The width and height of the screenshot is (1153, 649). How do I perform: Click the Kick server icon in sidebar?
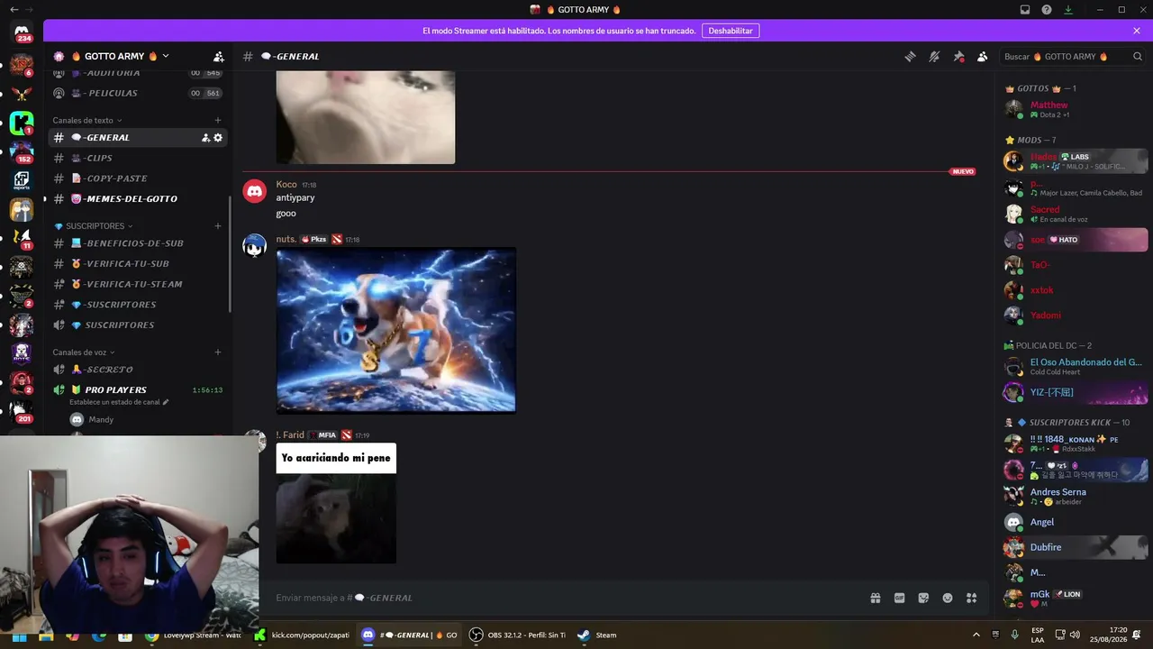point(22,123)
